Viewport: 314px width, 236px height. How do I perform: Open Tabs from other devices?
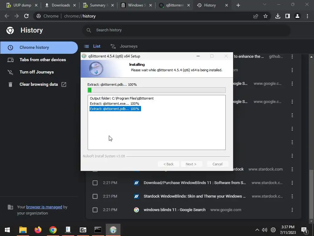tap(39, 60)
